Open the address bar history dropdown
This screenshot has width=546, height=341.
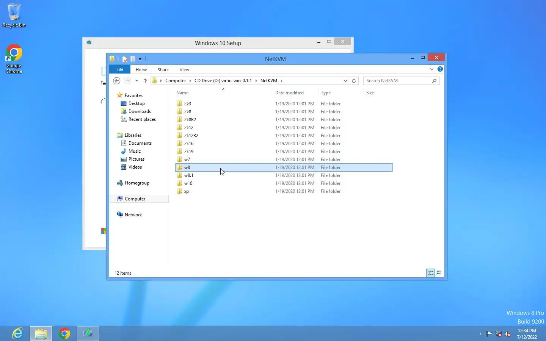[345, 81]
